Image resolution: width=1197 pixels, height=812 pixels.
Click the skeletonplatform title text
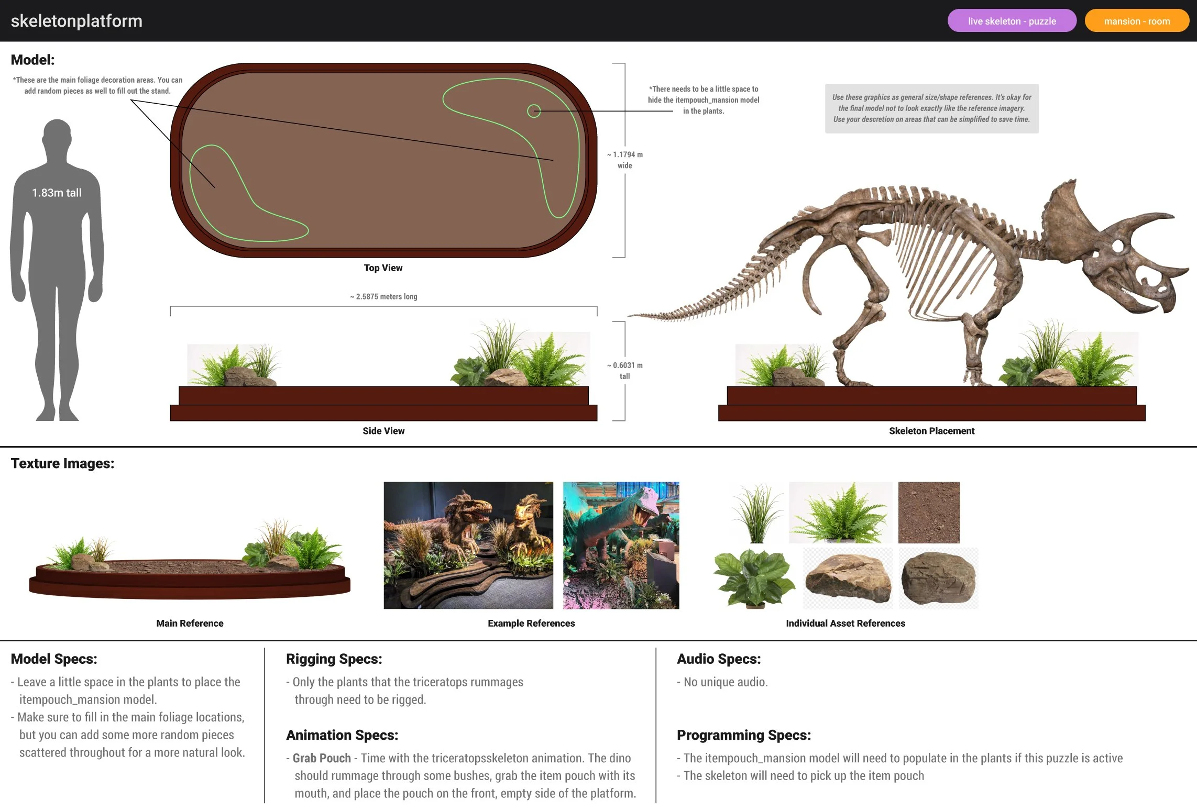coord(76,21)
